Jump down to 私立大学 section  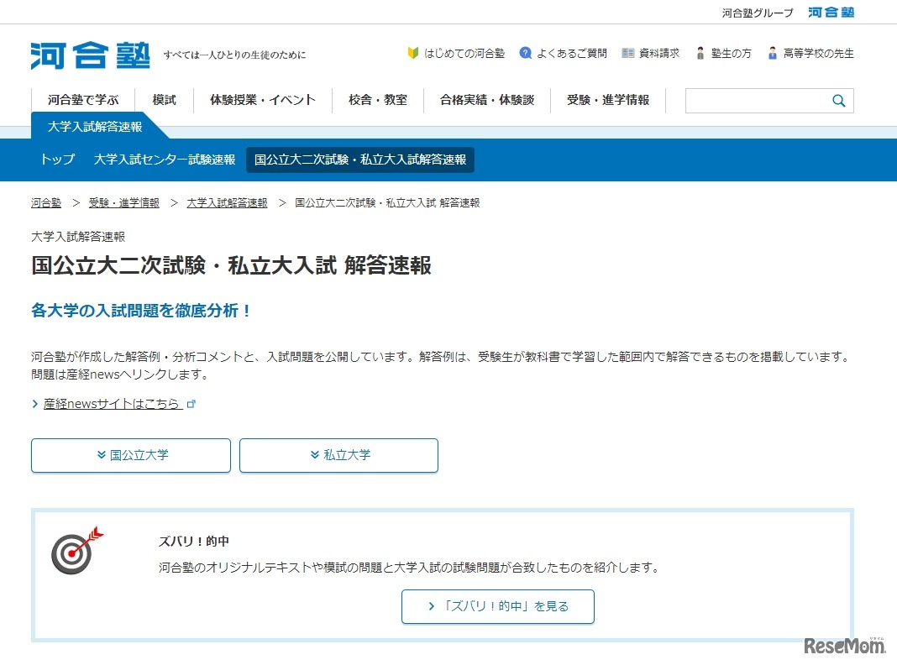(338, 455)
